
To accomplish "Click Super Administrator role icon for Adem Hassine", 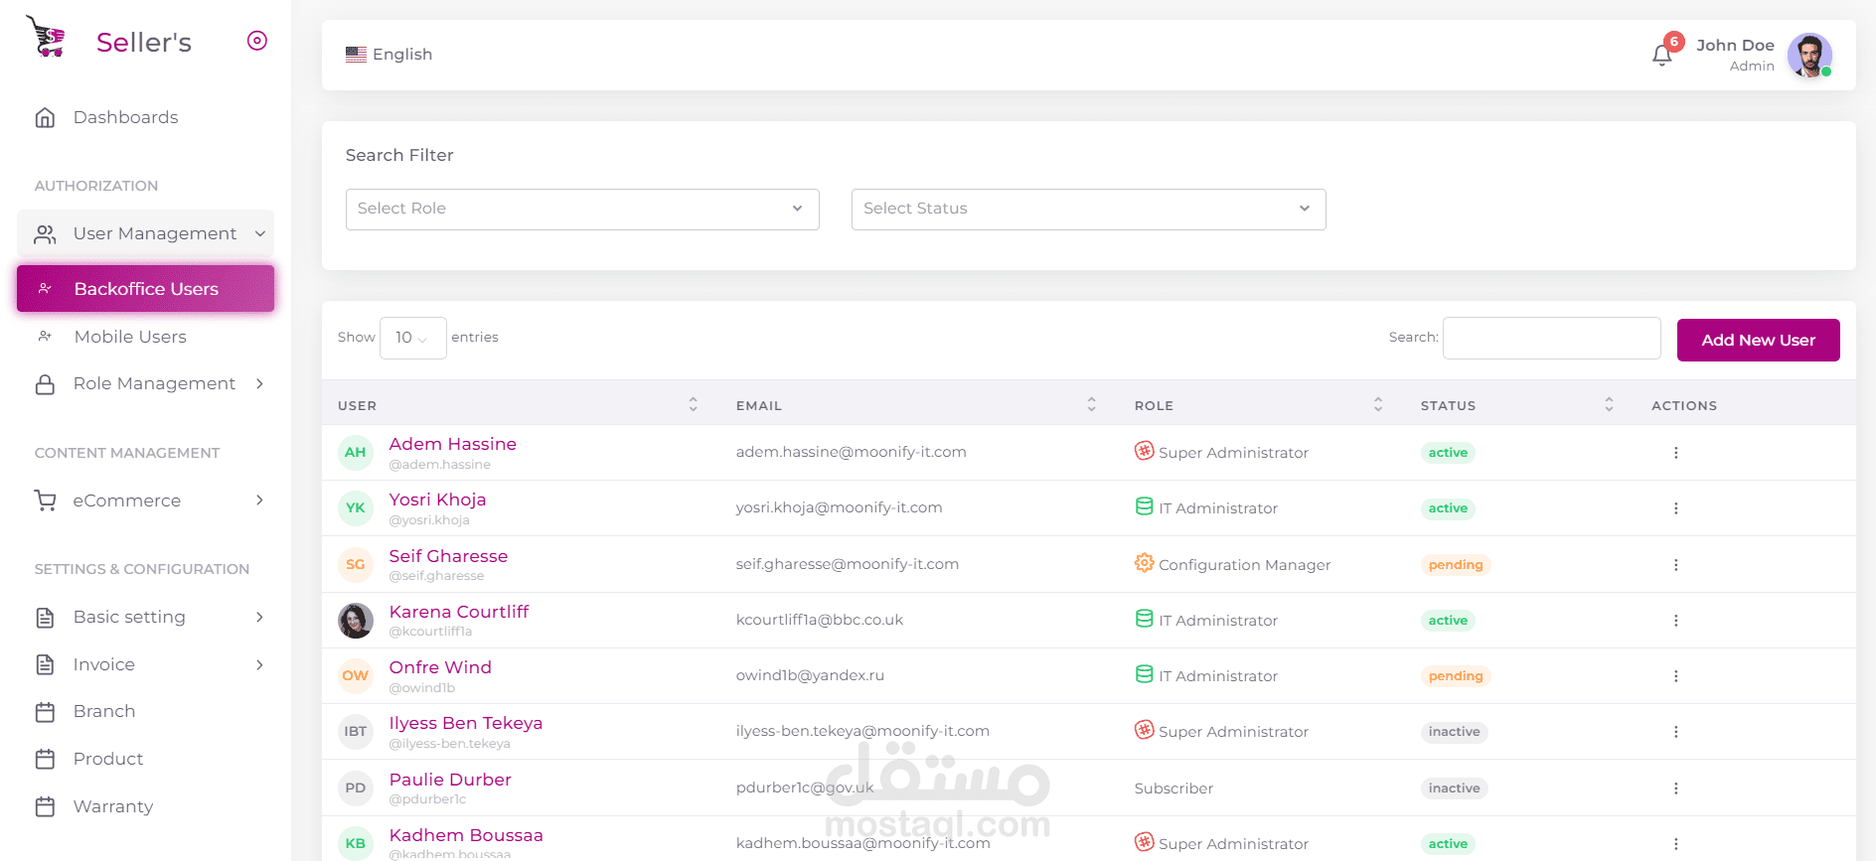I will click(1145, 451).
